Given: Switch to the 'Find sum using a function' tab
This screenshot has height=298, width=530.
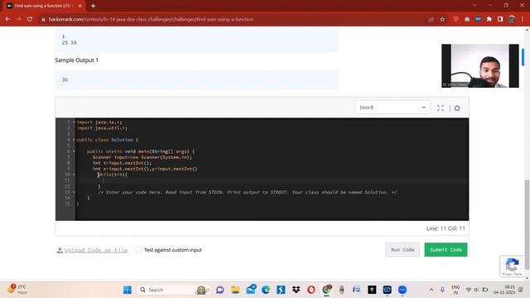Looking at the screenshot, I should coord(43,6).
